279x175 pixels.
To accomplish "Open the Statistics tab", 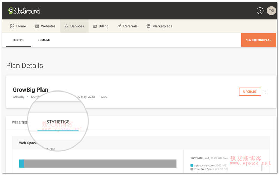I will [x=58, y=122].
